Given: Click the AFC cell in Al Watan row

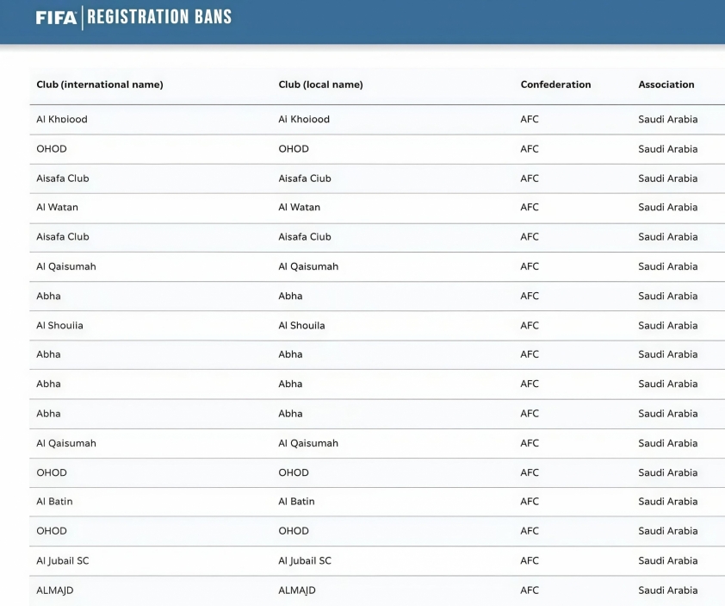Looking at the screenshot, I should point(530,207).
